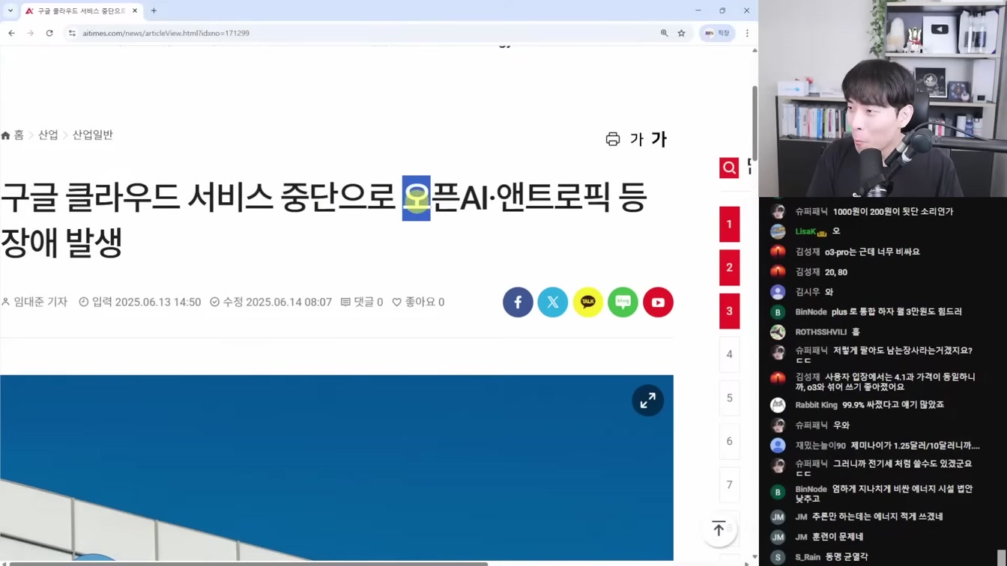The image size is (1007, 566).
Task: Open the Chrome profile button
Action: point(717,33)
